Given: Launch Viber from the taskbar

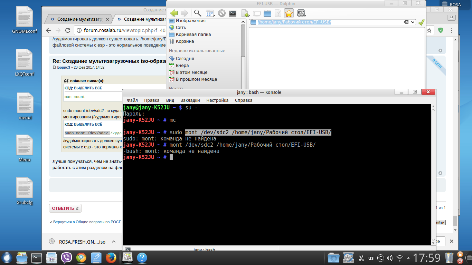Looking at the screenshot, I should click(66, 258).
